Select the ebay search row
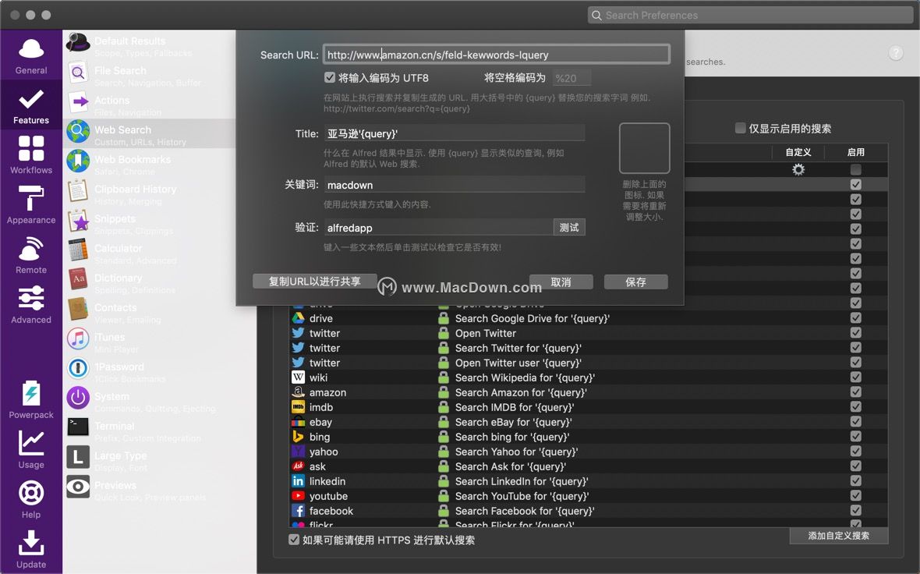Image resolution: width=920 pixels, height=574 pixels. [x=589, y=422]
